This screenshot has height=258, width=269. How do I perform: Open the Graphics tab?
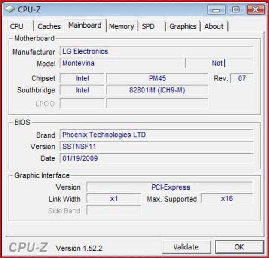tap(183, 26)
